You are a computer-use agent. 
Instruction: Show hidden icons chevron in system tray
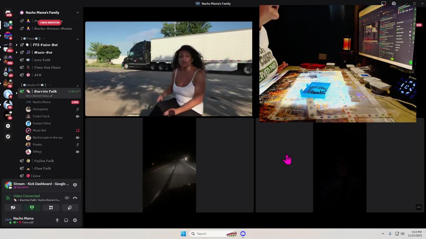coord(383,234)
